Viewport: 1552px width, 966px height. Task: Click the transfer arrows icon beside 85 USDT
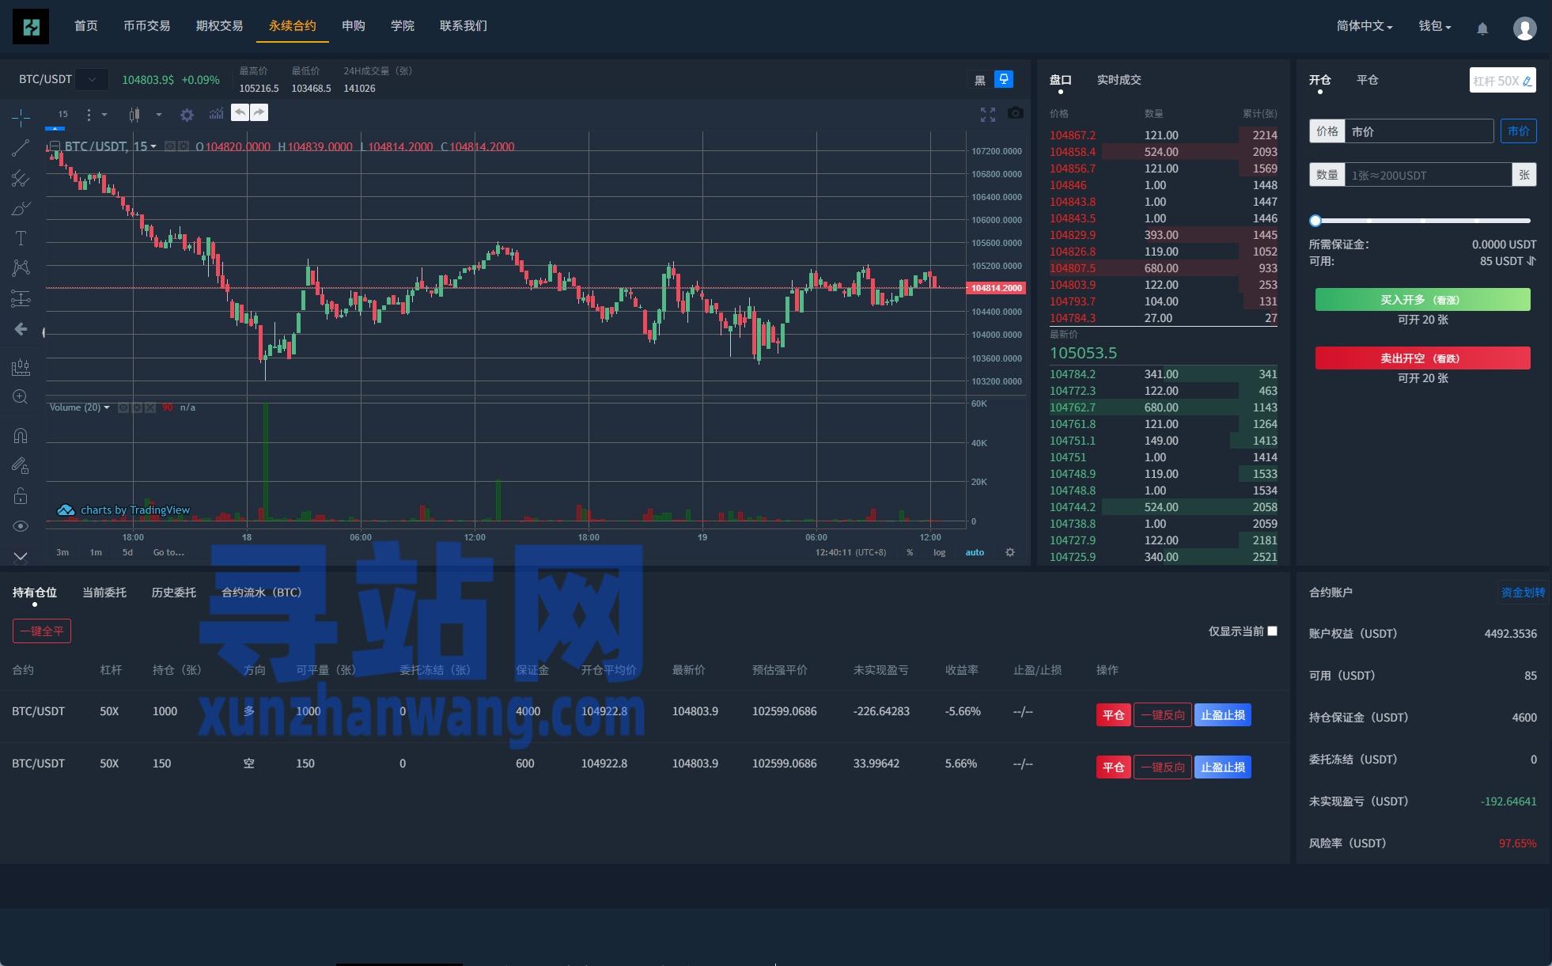(1531, 261)
